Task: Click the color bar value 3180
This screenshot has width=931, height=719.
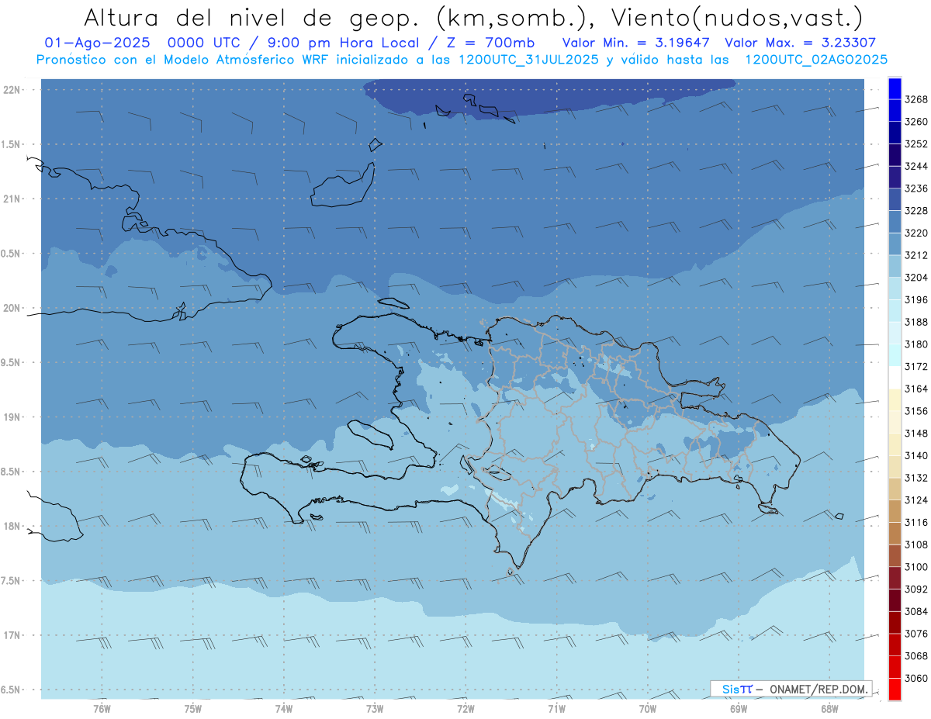Action: point(917,344)
